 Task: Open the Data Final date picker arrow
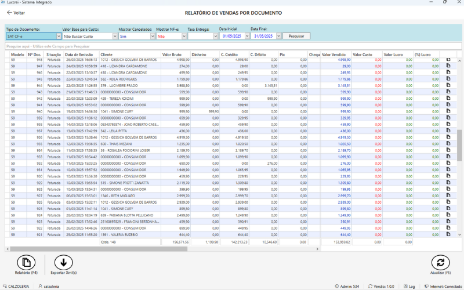tap(278, 36)
